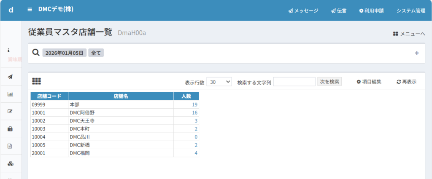Open the paper plane sidebar icon
This screenshot has height=179, width=432.
tap(10, 76)
